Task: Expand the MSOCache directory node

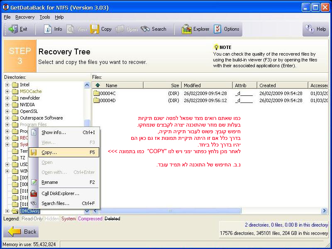Action: [x=7, y=91]
